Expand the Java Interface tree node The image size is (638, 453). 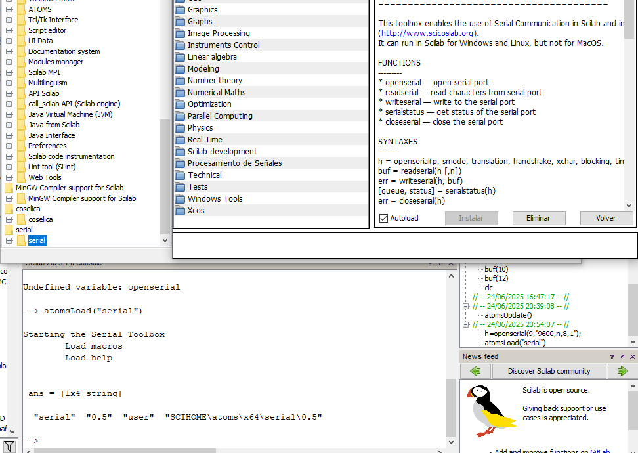tap(9, 135)
